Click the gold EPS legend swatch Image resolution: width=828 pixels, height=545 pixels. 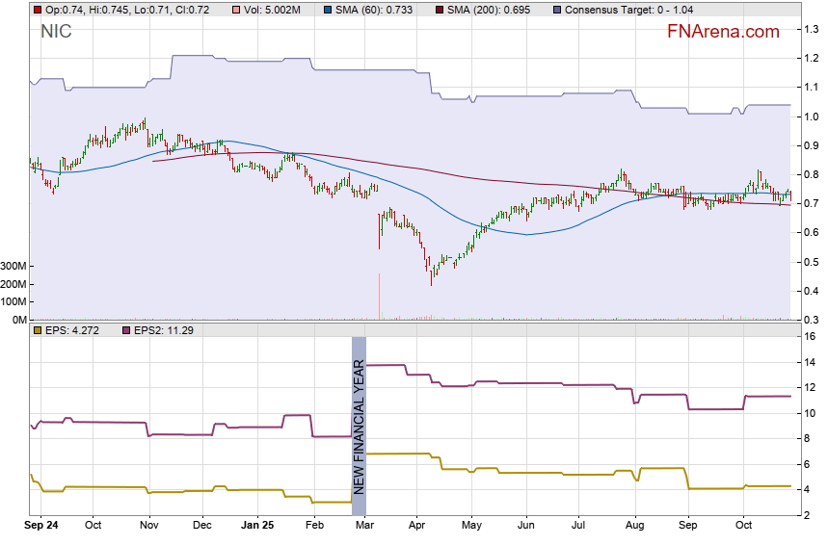tap(38, 331)
